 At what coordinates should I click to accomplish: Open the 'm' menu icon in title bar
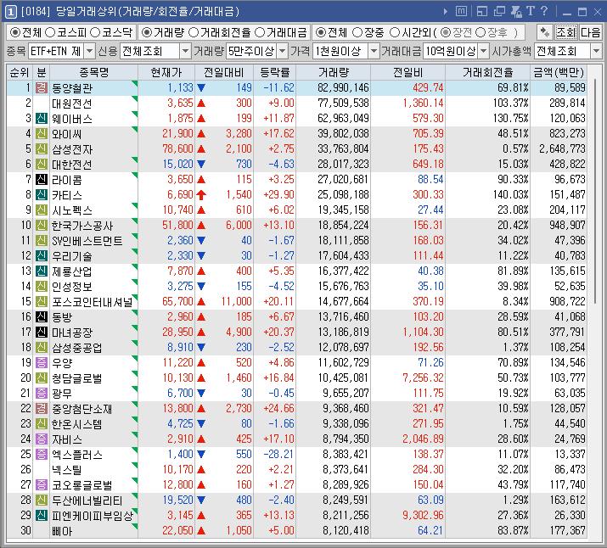tap(461, 11)
